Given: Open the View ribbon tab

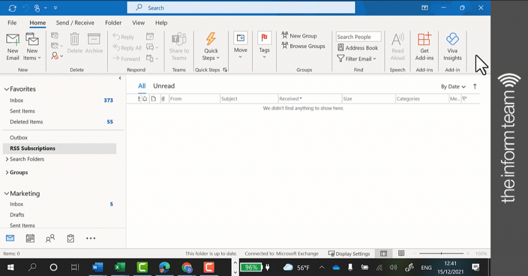Looking at the screenshot, I should pyautogui.click(x=138, y=23).
